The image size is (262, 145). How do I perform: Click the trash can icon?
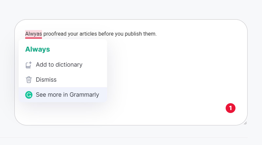[x=29, y=80]
